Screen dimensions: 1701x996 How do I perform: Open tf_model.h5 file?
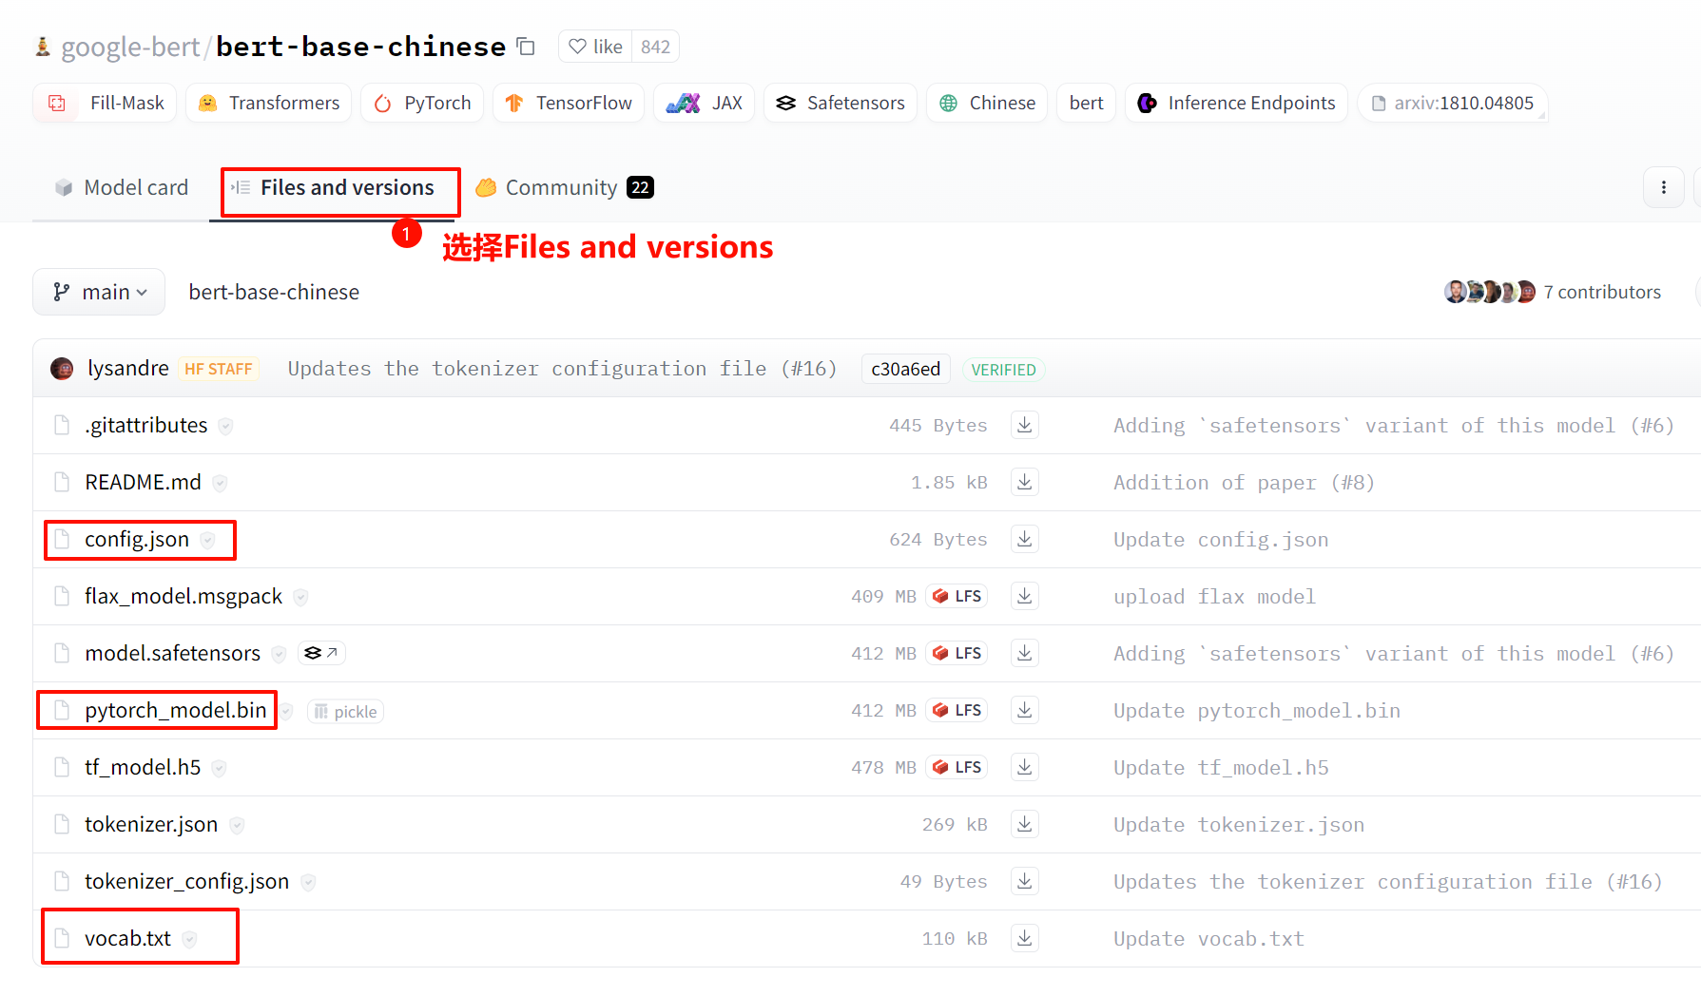coord(143,767)
